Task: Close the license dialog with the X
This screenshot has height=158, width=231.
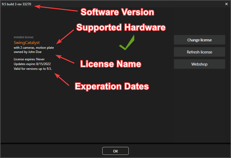Action: click(x=227, y=4)
